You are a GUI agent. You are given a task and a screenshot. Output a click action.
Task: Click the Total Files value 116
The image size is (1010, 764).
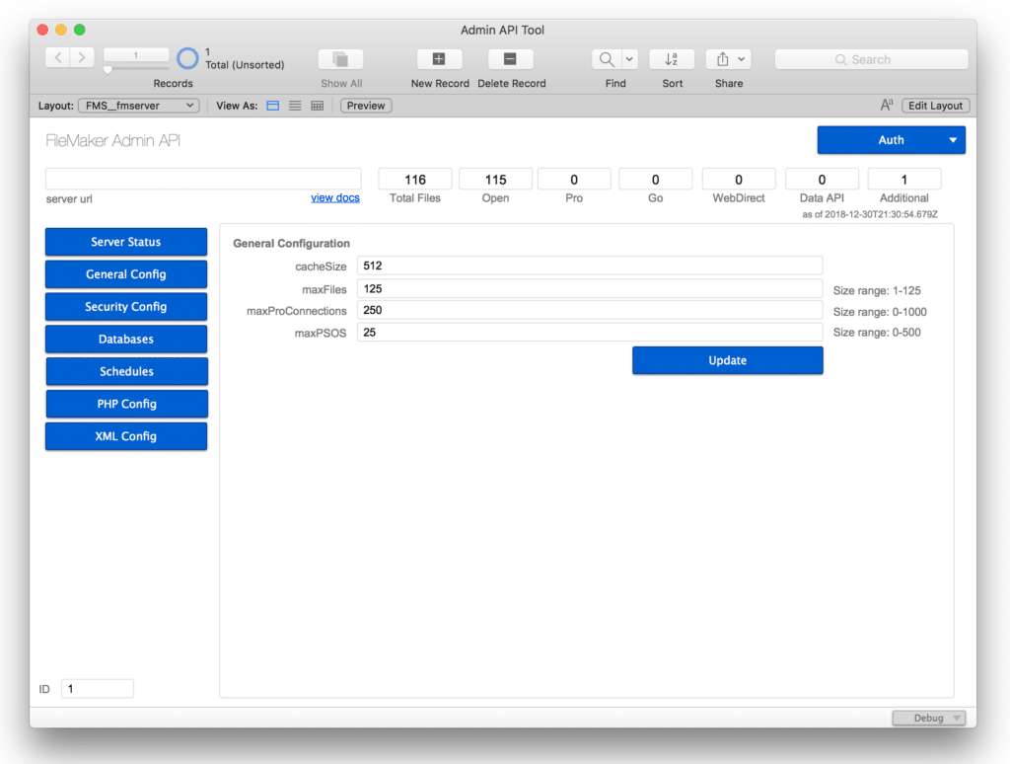(x=415, y=180)
